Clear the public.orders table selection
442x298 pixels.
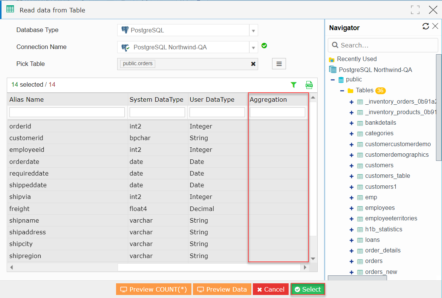253,64
